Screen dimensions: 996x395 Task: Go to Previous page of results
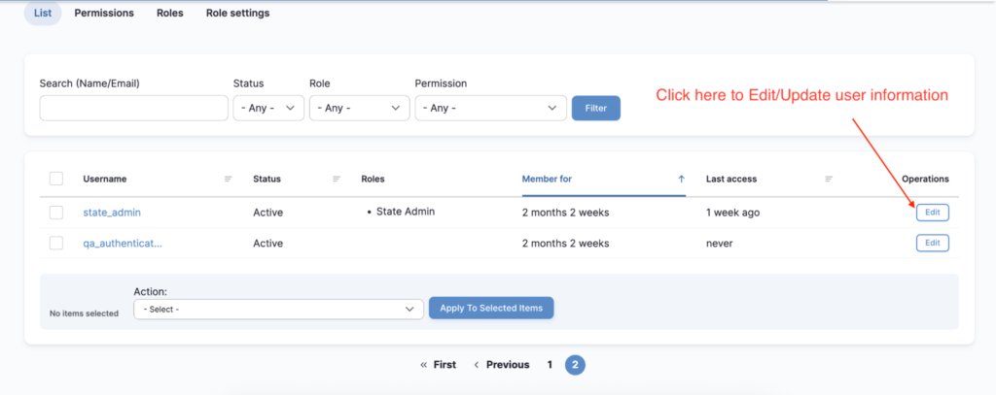point(501,365)
